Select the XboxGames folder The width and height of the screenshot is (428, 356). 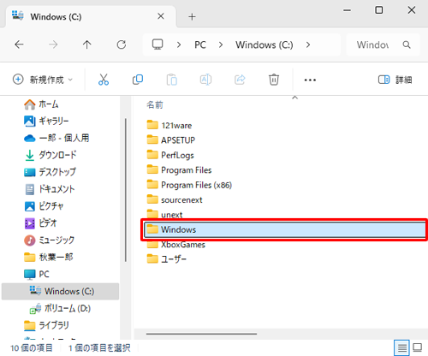(x=176, y=245)
